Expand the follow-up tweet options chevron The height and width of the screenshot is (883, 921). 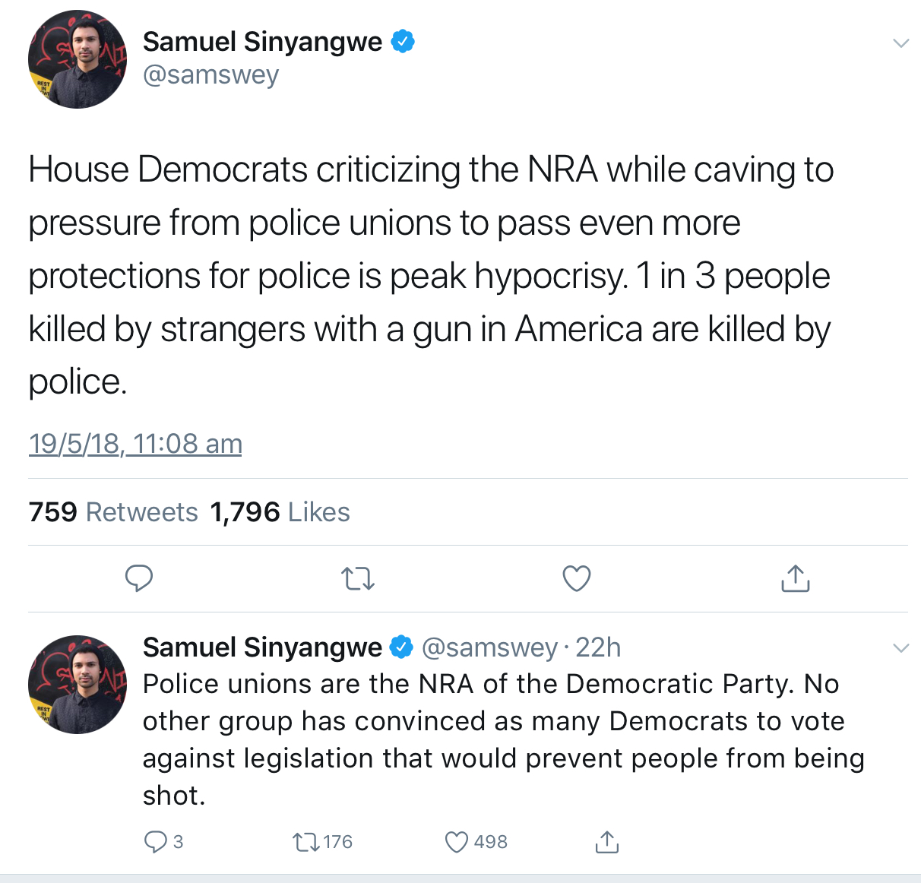pyautogui.click(x=900, y=648)
